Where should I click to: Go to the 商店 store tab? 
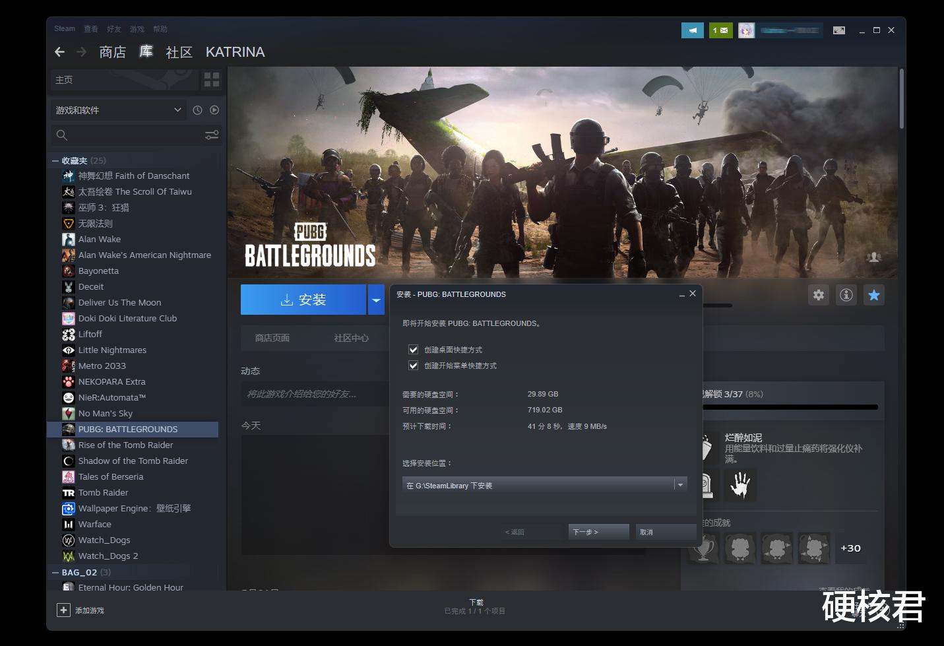point(113,52)
